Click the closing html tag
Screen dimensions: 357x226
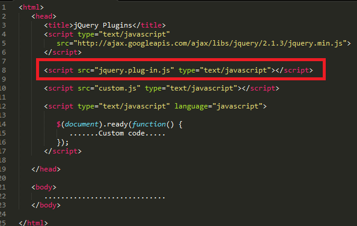(x=33, y=223)
